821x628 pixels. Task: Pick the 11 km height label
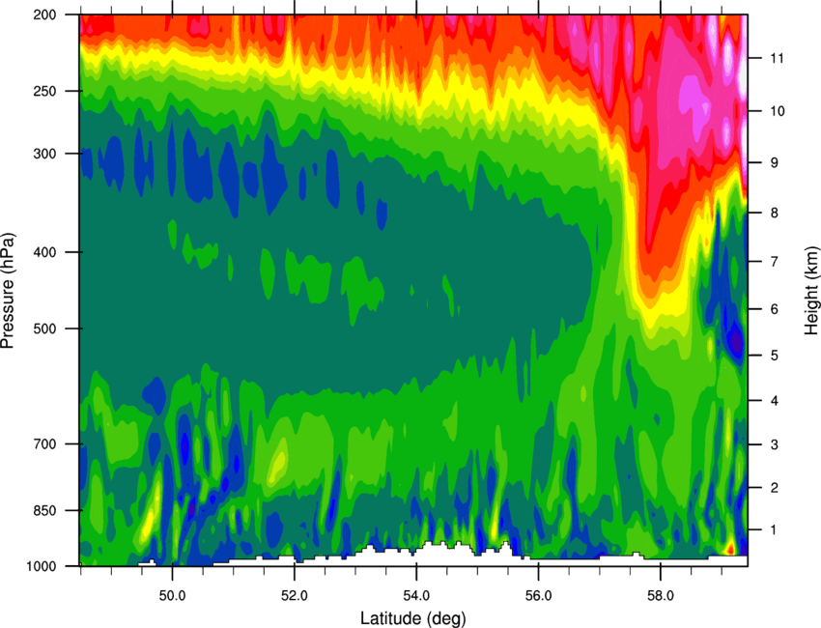tap(777, 58)
